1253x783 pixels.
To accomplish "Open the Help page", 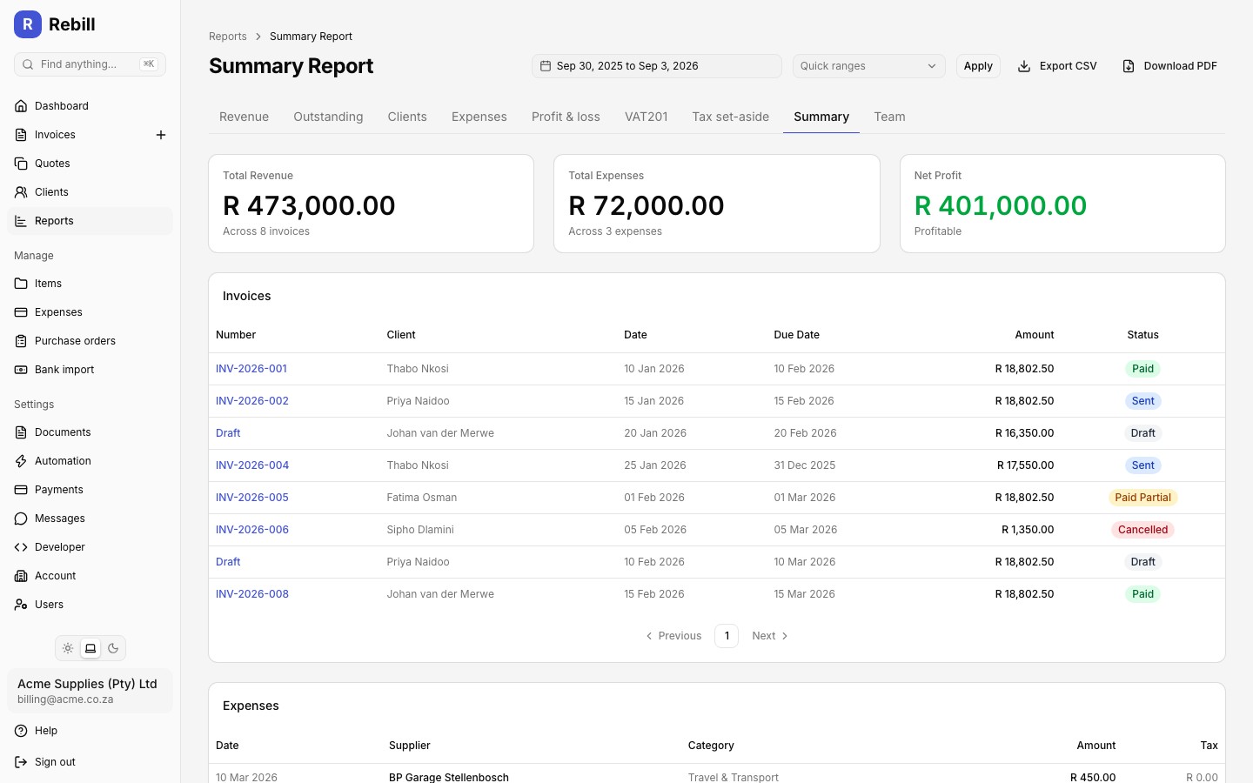I will tap(90, 731).
